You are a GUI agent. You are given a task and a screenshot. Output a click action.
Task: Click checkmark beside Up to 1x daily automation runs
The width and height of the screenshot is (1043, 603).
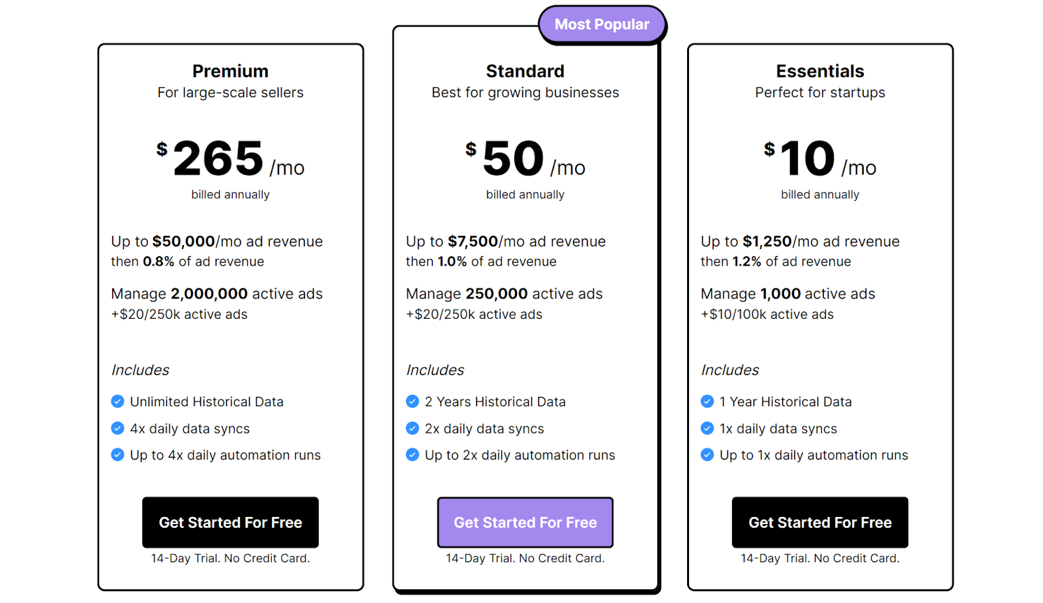(x=707, y=455)
